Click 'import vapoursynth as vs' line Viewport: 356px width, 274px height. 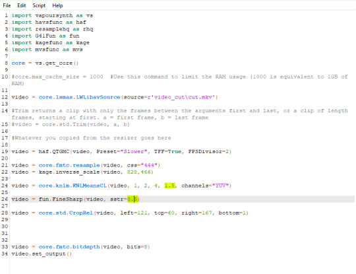click(x=52, y=15)
